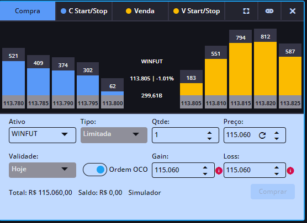Select the 113.820 ask bar
Viewport: 307px width, 223px height.
tap(265, 68)
